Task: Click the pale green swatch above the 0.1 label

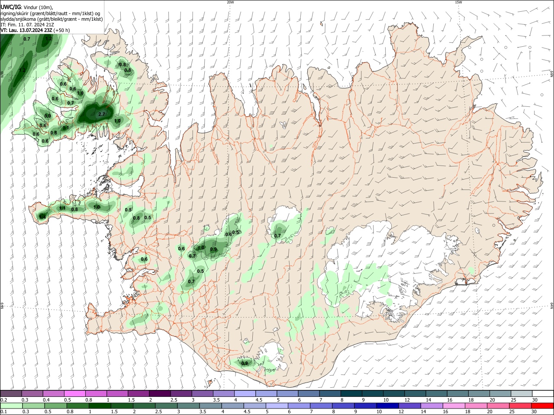Action: [x=11, y=406]
